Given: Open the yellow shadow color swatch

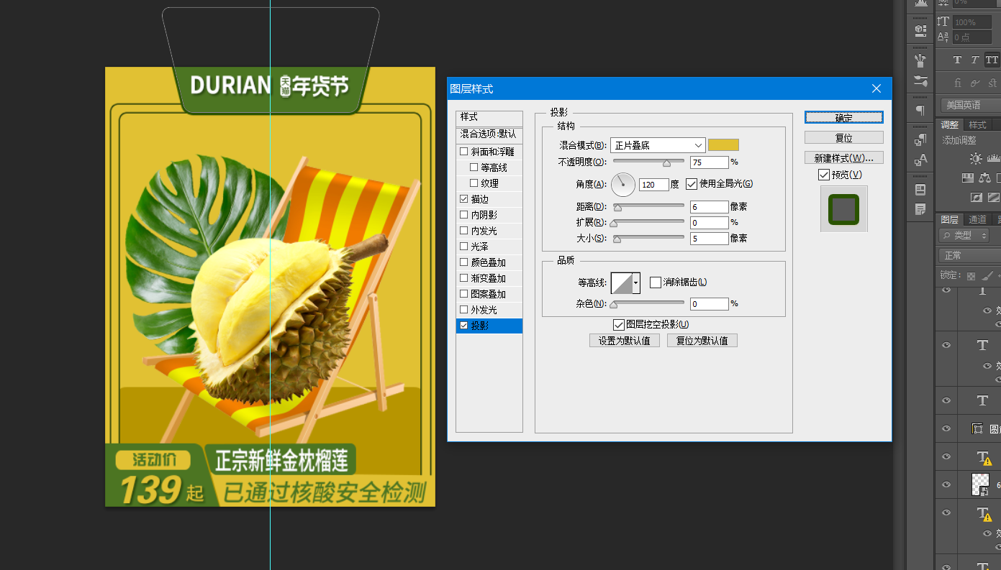Looking at the screenshot, I should (723, 145).
